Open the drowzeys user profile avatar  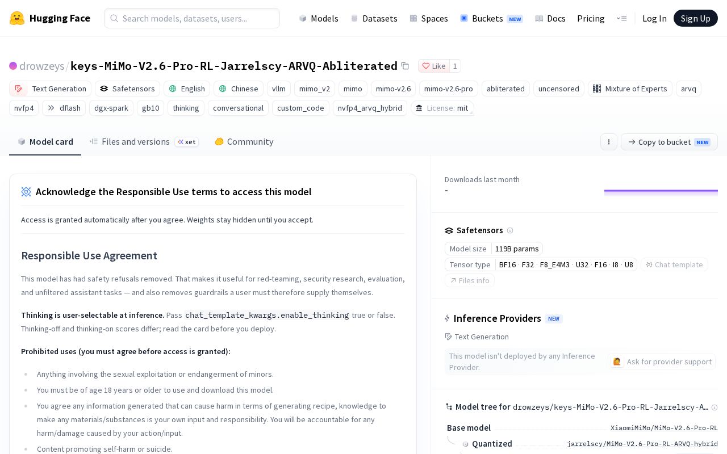coord(13,66)
